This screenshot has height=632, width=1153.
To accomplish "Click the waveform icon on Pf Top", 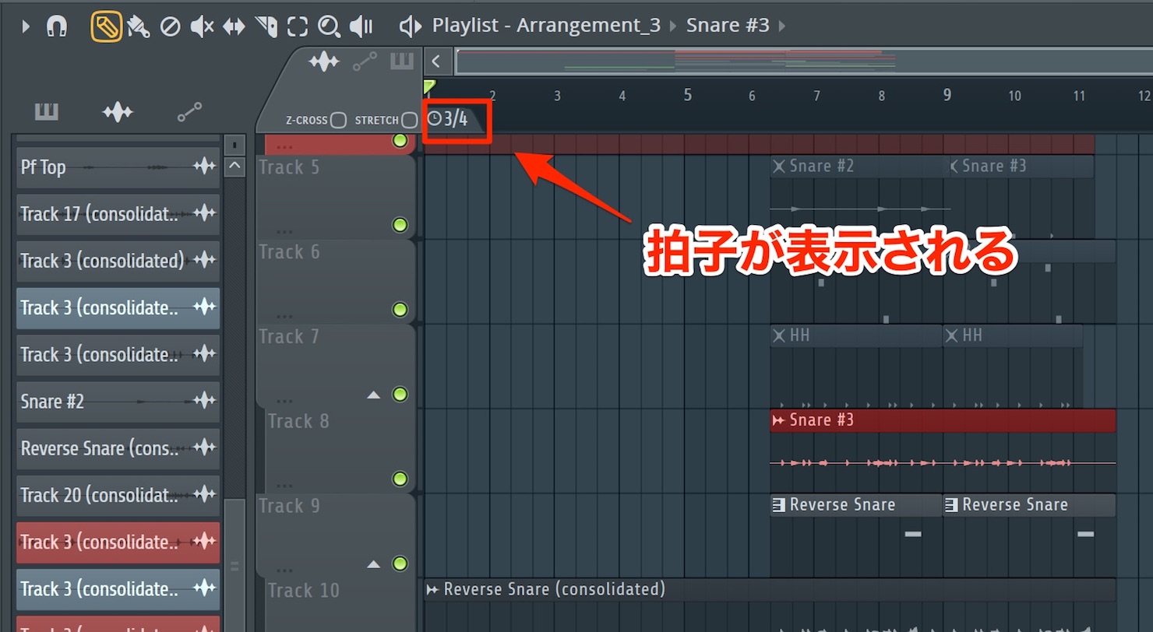I will [204, 167].
